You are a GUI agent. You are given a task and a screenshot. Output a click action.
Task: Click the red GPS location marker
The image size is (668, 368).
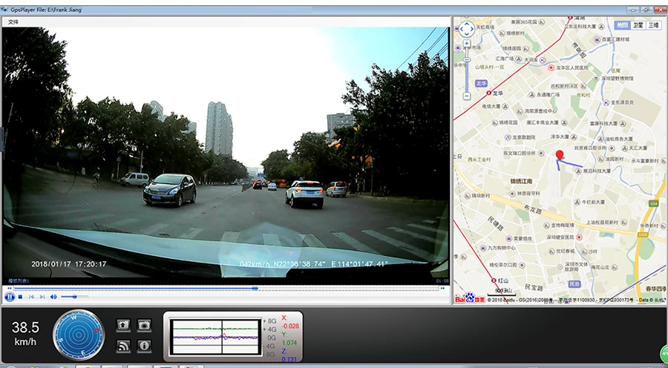(560, 155)
